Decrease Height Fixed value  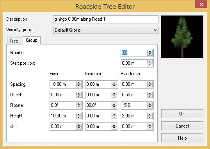click(79, 117)
